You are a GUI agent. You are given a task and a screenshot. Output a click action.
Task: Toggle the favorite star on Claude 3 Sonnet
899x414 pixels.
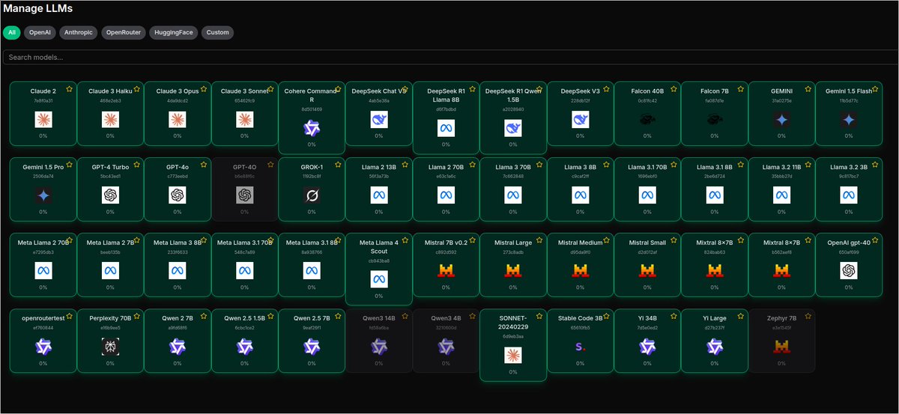pyautogui.click(x=270, y=88)
